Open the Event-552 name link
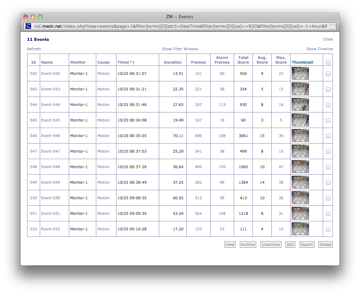Image resolution: width=360 pixels, height=294 pixels. [51, 229]
